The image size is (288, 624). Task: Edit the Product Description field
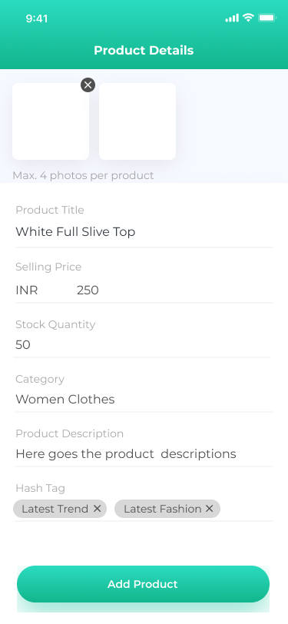click(144, 453)
